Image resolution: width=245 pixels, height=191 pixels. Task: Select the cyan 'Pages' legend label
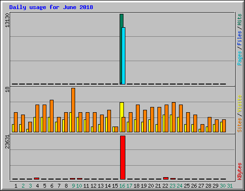click(239, 58)
